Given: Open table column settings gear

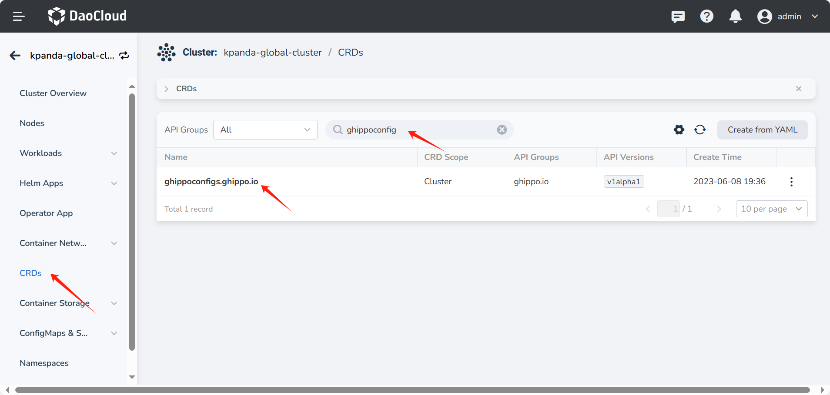Looking at the screenshot, I should coord(679,129).
